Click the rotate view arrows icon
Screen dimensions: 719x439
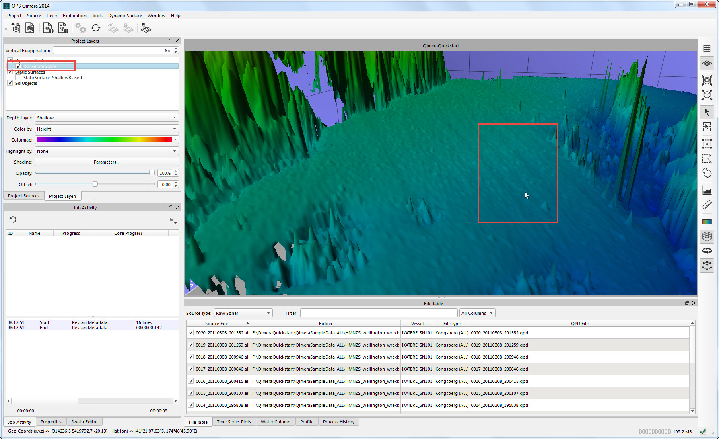[x=707, y=250]
